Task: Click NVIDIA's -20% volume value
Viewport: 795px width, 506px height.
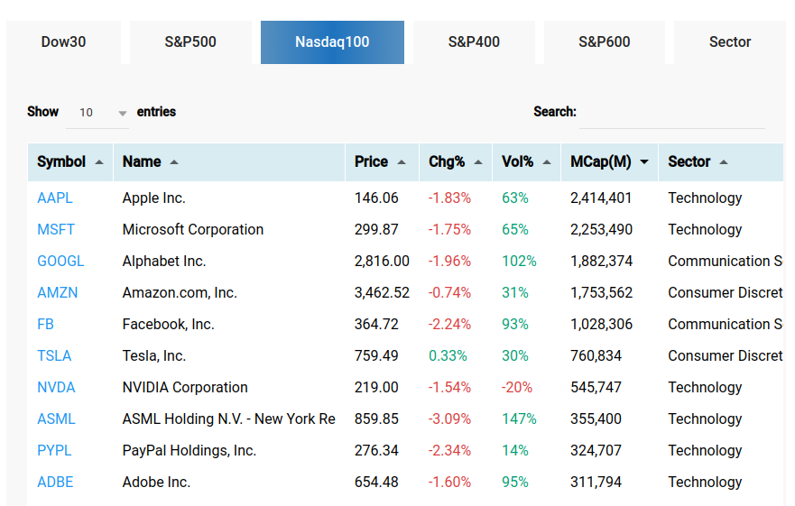Action: coord(517,387)
